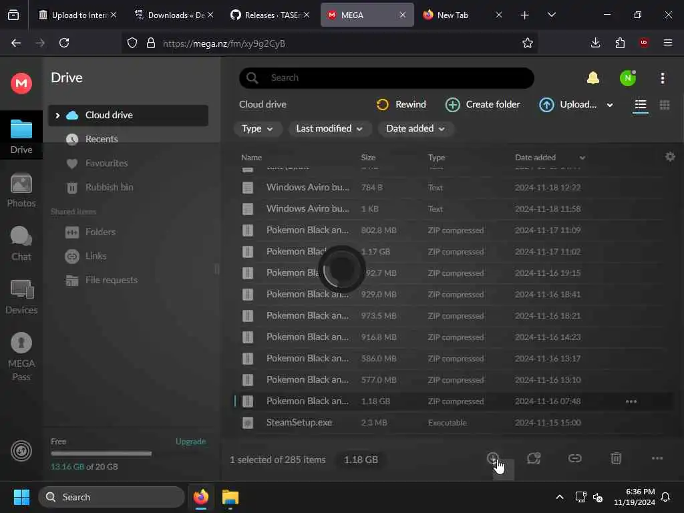This screenshot has height=513, width=684.
Task: Click the MEGA search field
Action: (x=387, y=78)
